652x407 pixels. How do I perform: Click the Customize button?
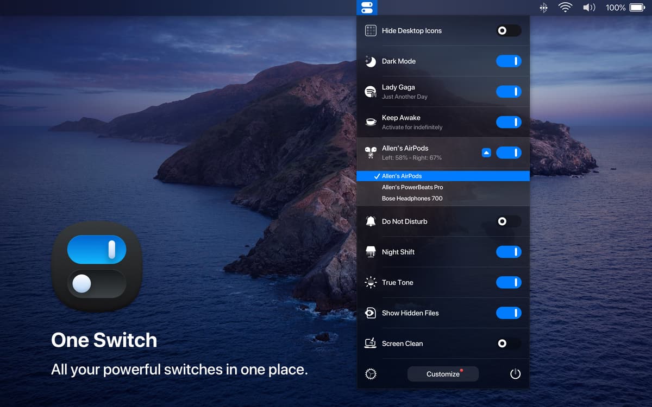(x=443, y=374)
